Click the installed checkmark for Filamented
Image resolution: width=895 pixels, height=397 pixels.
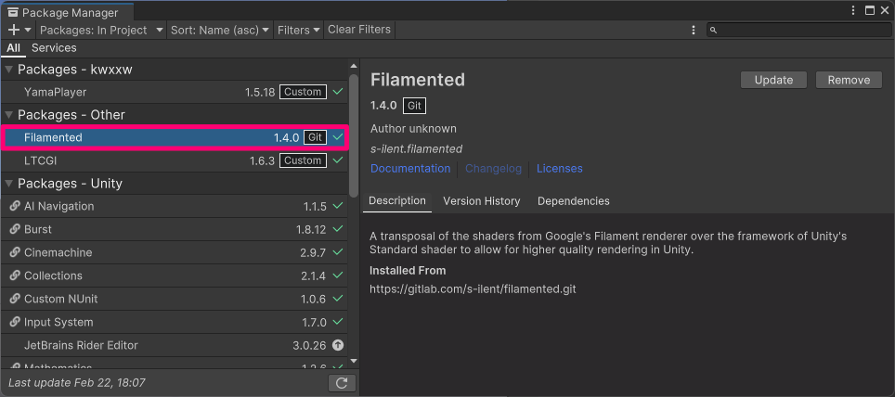[x=338, y=137]
